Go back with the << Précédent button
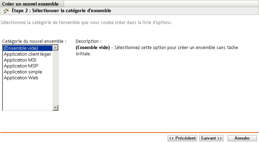Image resolution: width=259 pixels, height=143 pixels. pos(182,138)
